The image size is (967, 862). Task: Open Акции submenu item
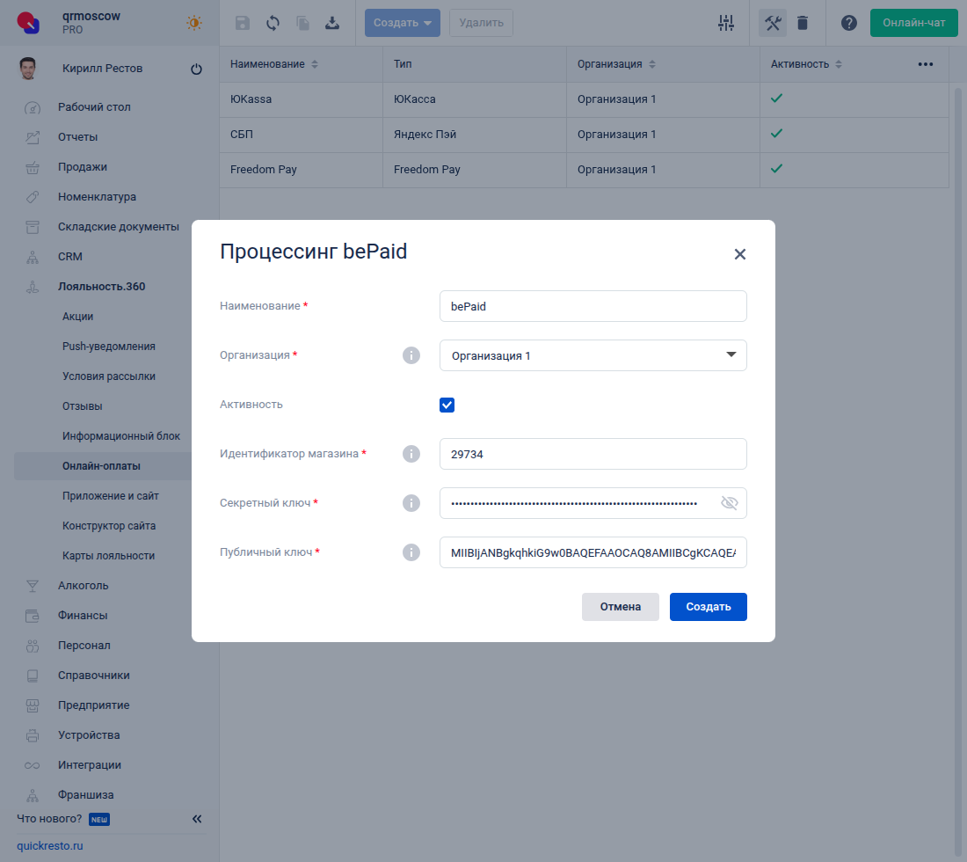point(77,317)
